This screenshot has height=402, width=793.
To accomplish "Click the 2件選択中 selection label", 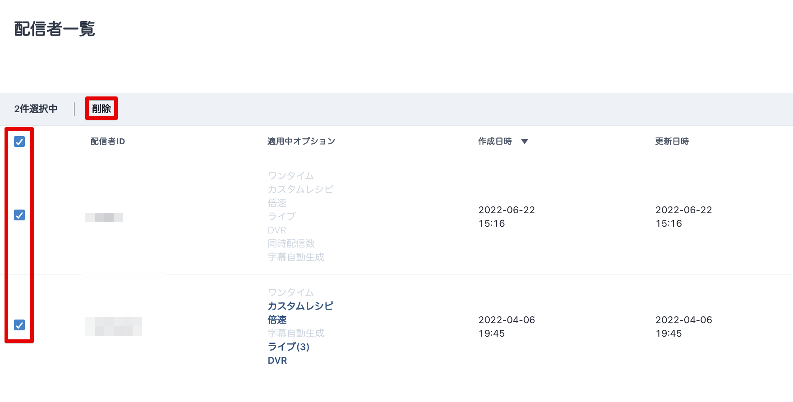I will pos(36,109).
